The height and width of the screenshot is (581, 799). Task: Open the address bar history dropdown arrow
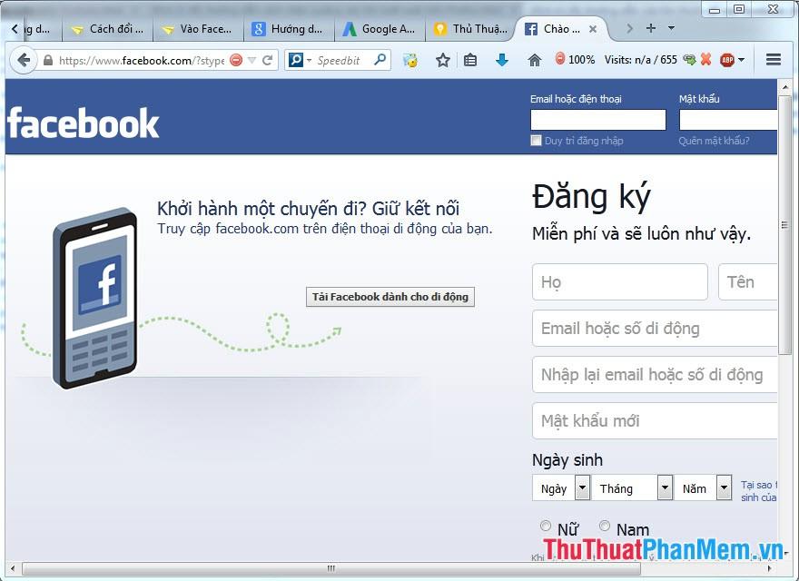click(252, 60)
